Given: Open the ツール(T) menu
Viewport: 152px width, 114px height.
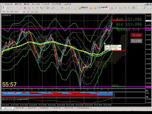Looking at the screenshot, I should pos(46,4).
